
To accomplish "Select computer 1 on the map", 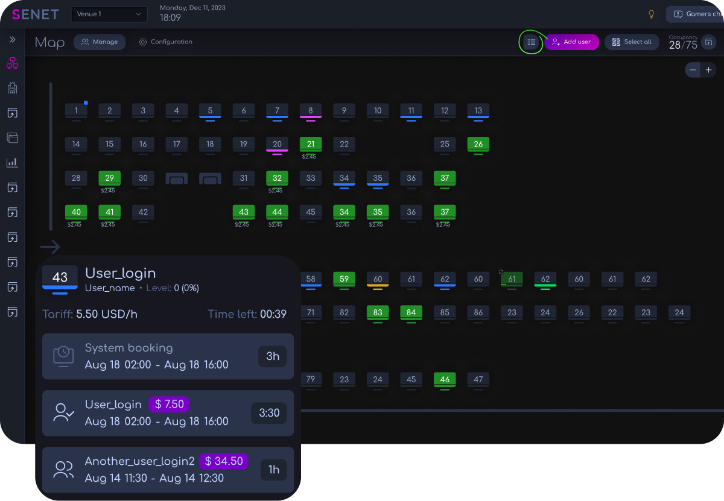I will click(76, 111).
